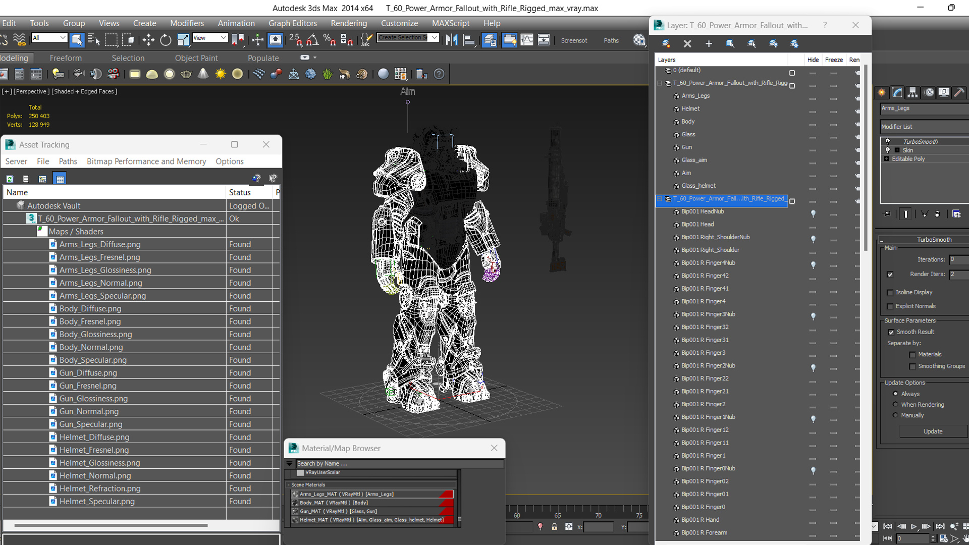Collapse the highlighted T_60 rigged layer
The height and width of the screenshot is (545, 969).
pos(660,199)
